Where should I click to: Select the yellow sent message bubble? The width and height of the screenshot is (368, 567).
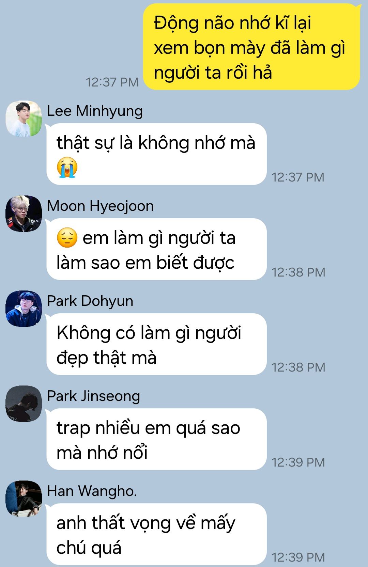(251, 47)
